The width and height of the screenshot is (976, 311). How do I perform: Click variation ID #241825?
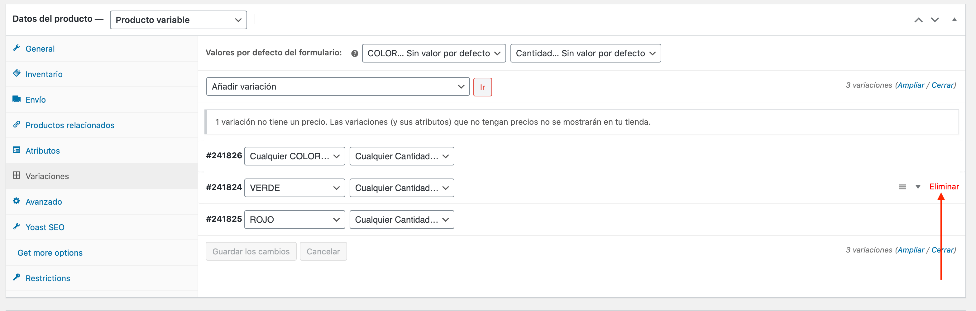(224, 220)
